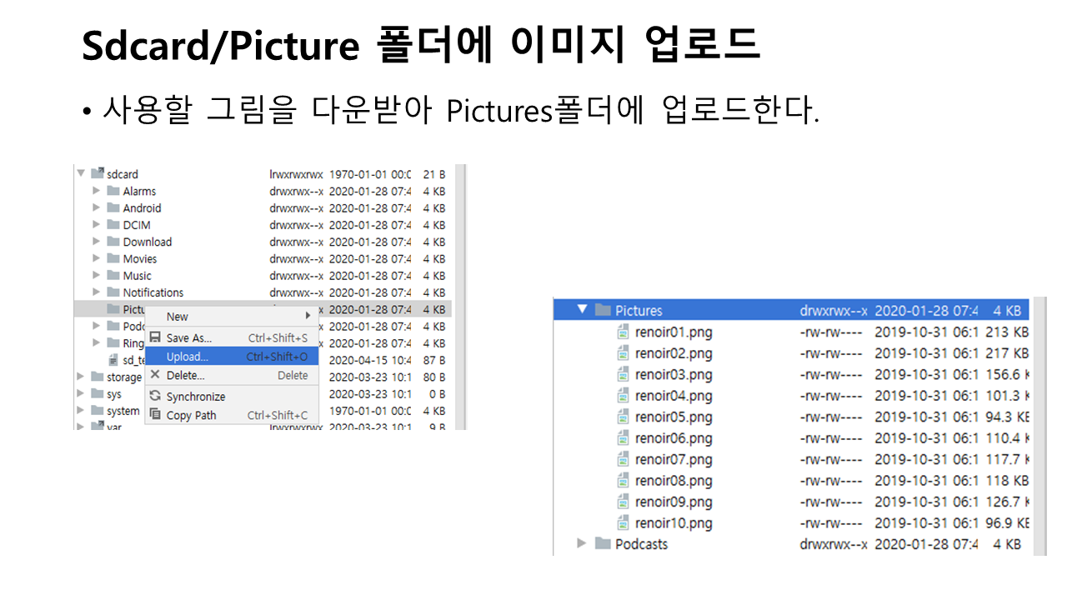Select Delete... in the context menu
Screen dimensions: 1067x600
(x=185, y=376)
